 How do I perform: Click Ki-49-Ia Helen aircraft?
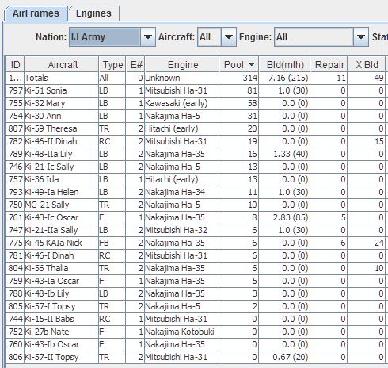coord(61,192)
